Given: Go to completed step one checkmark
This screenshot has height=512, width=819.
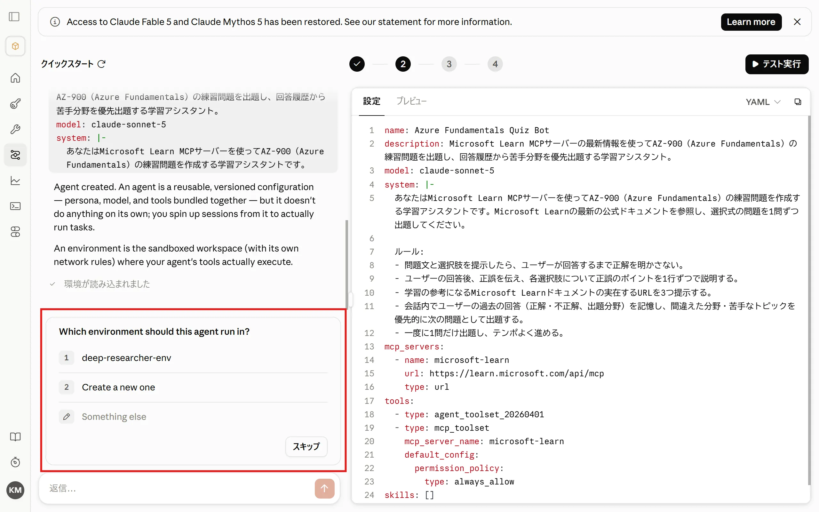Looking at the screenshot, I should (x=357, y=64).
